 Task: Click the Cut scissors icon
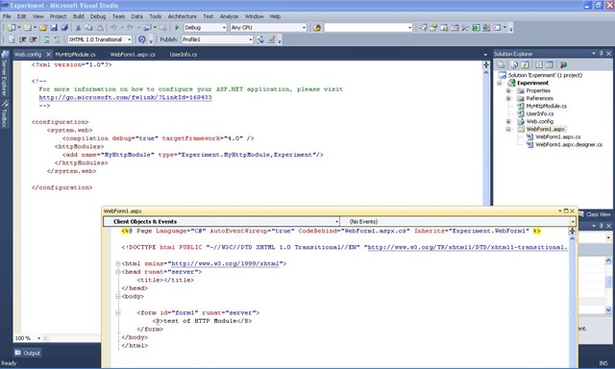pyautogui.click(x=78, y=28)
